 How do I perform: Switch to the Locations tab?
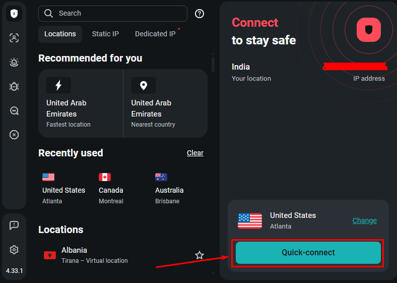60,34
